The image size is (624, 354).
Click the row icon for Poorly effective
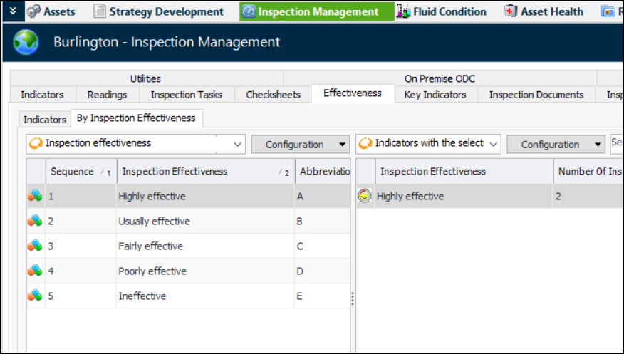35,271
